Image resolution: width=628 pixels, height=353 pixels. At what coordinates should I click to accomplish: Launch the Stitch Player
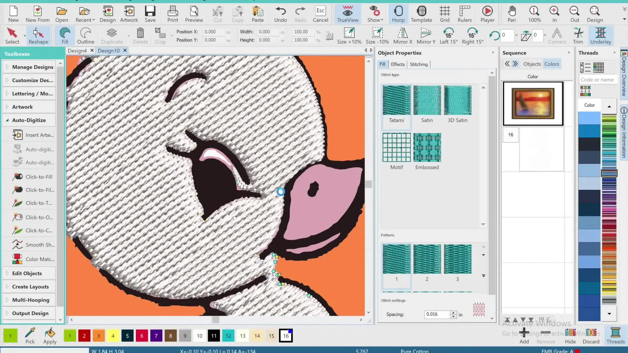(x=487, y=14)
